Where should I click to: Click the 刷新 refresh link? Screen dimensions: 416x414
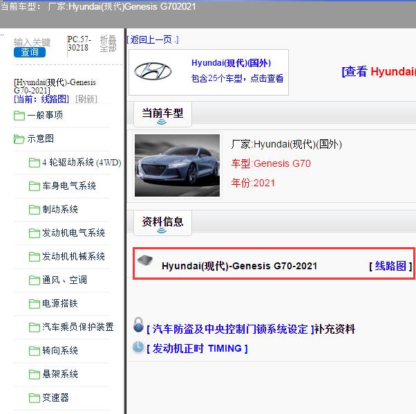(x=86, y=100)
